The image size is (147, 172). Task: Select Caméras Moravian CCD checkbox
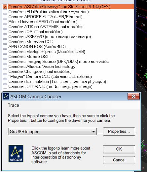coord(5,42)
